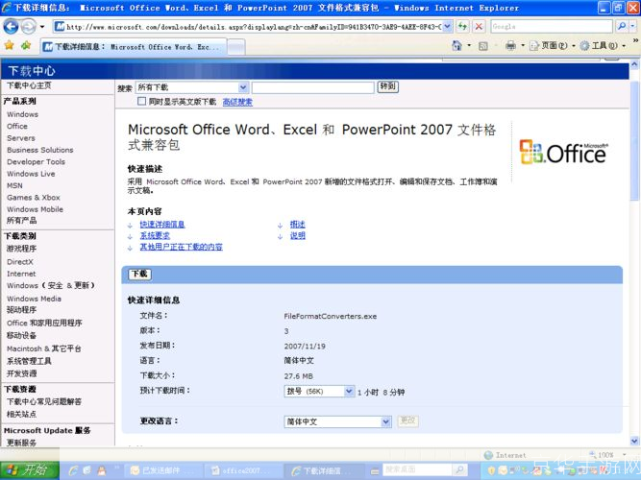
Task: Select DirectX download category
Action: [20, 262]
